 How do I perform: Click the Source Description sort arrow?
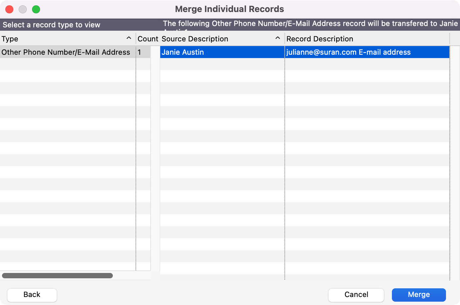[x=277, y=38]
